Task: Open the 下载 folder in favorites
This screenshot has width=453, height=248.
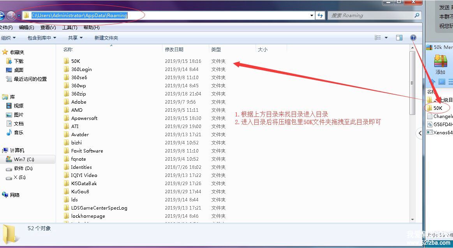Action: [18, 61]
